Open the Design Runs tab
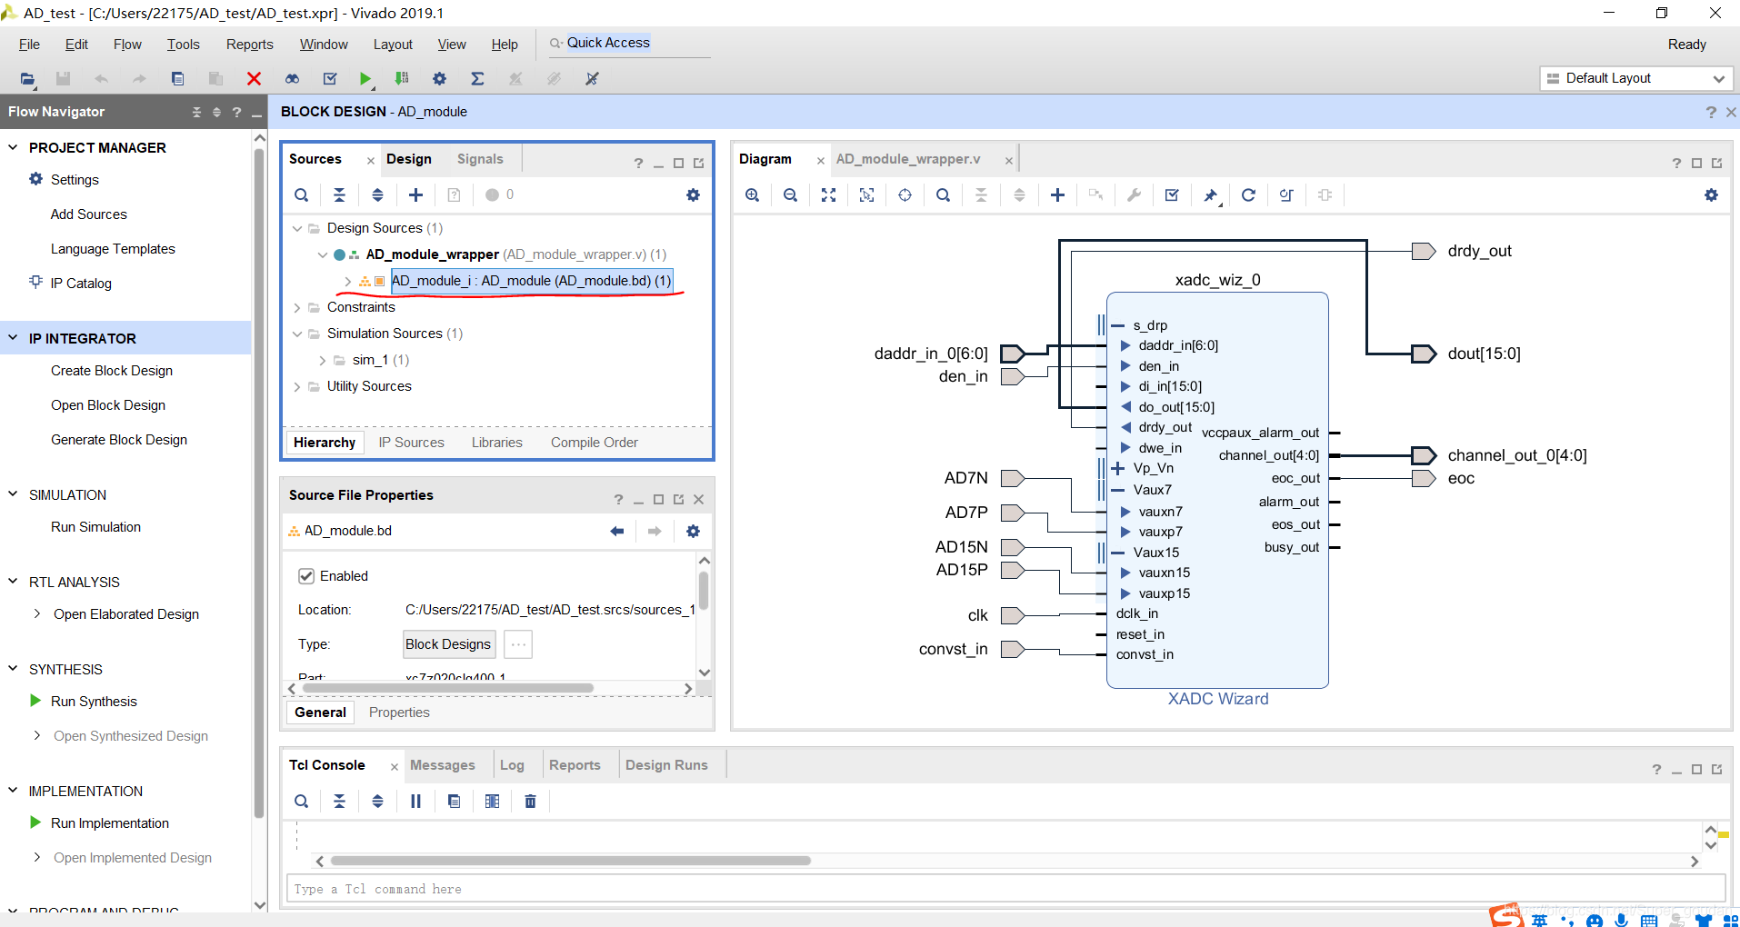 666,764
